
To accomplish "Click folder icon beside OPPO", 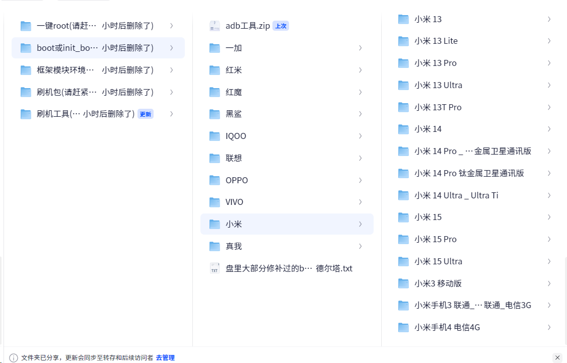I will pos(215,180).
